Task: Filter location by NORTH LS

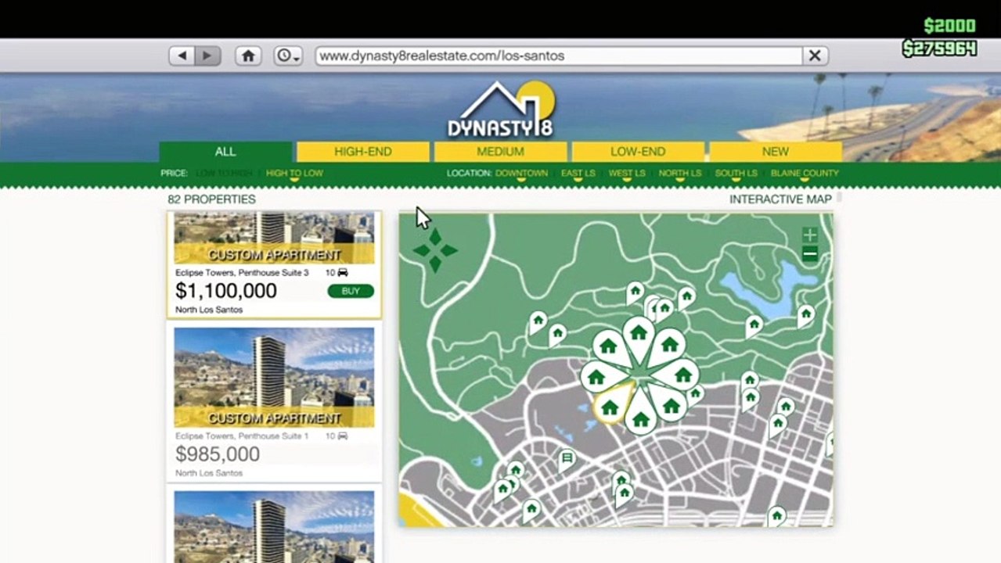Action: (679, 173)
